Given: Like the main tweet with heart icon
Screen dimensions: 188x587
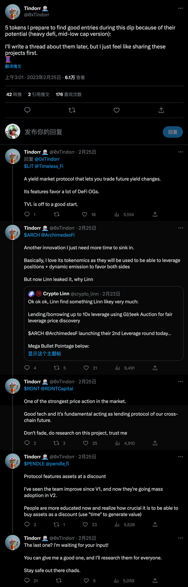Looking at the screenshot, I should click(x=117, y=110).
